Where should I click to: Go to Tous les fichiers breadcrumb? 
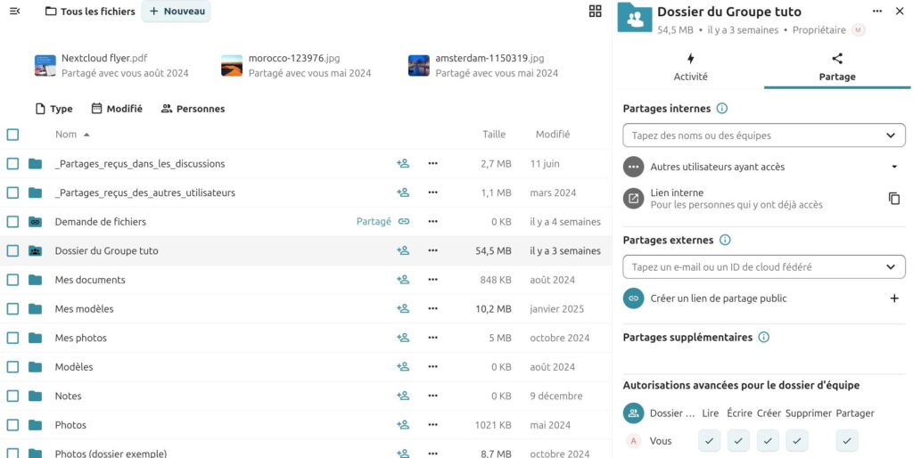coord(90,11)
